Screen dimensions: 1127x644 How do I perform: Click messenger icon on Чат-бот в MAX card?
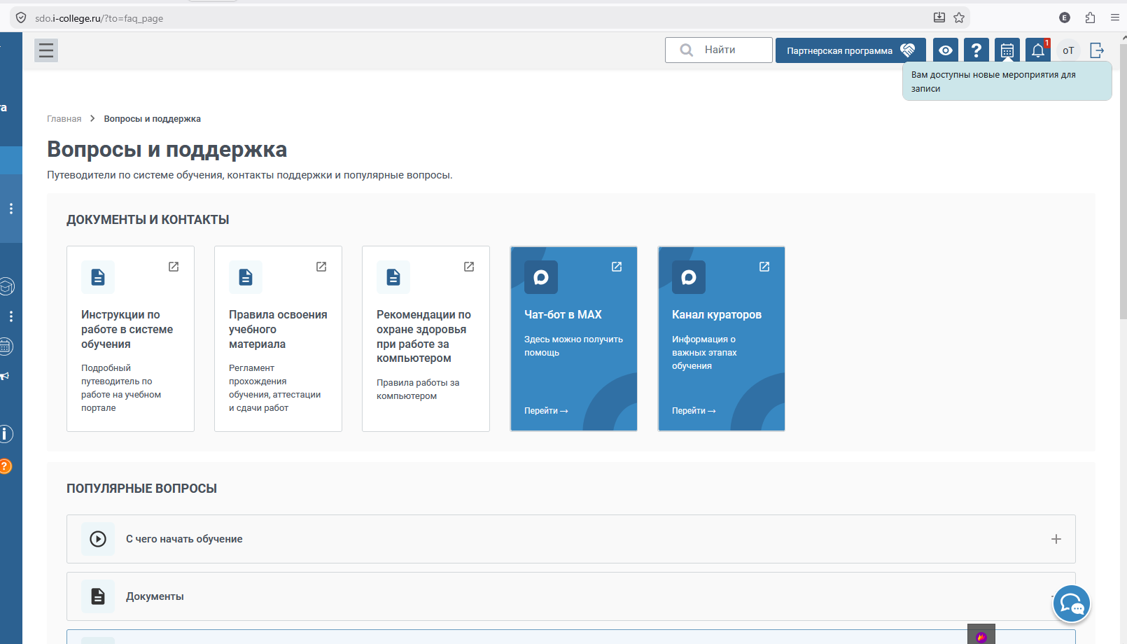(541, 277)
